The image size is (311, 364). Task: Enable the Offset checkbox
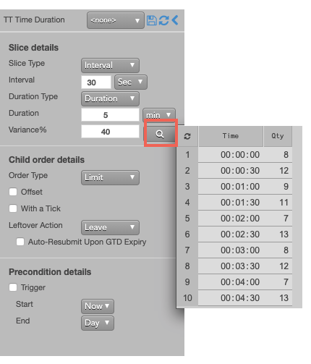(x=13, y=192)
